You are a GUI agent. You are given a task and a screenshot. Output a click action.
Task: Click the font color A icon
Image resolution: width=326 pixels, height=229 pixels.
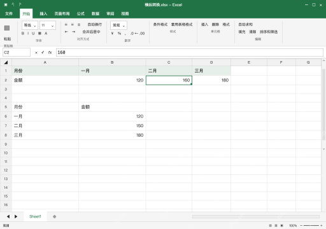(46, 34)
